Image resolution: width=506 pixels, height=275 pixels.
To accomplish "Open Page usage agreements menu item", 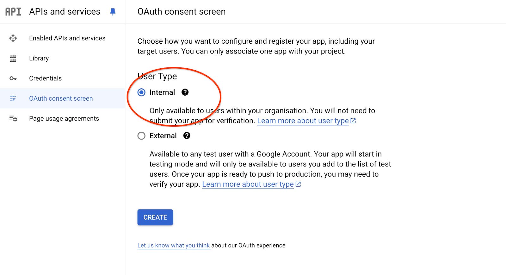I will [64, 119].
